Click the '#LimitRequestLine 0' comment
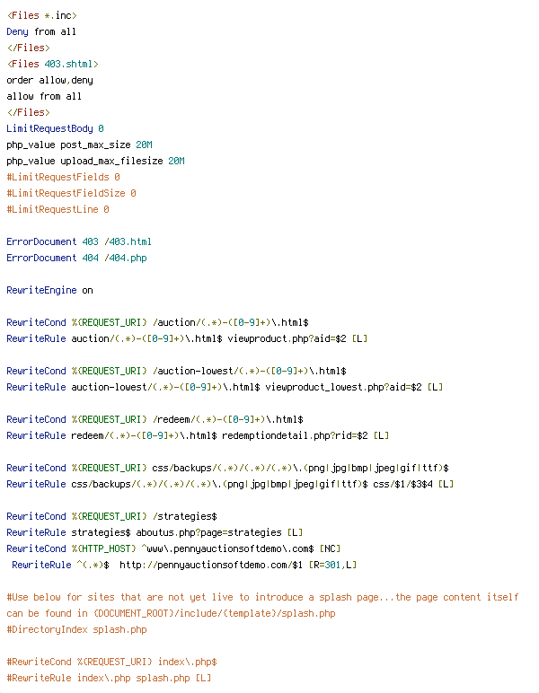The width and height of the screenshot is (539, 693). (x=57, y=209)
